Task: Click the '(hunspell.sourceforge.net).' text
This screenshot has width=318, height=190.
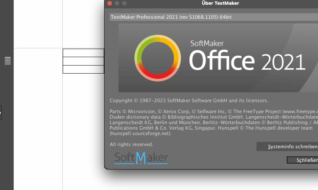Action: [x=140, y=134]
